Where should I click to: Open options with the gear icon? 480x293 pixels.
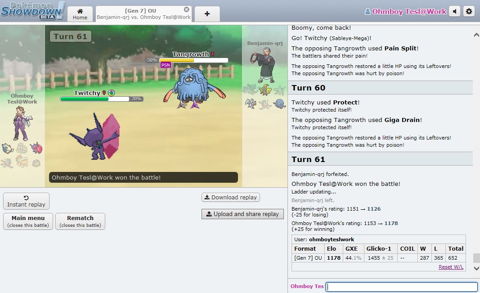click(469, 12)
